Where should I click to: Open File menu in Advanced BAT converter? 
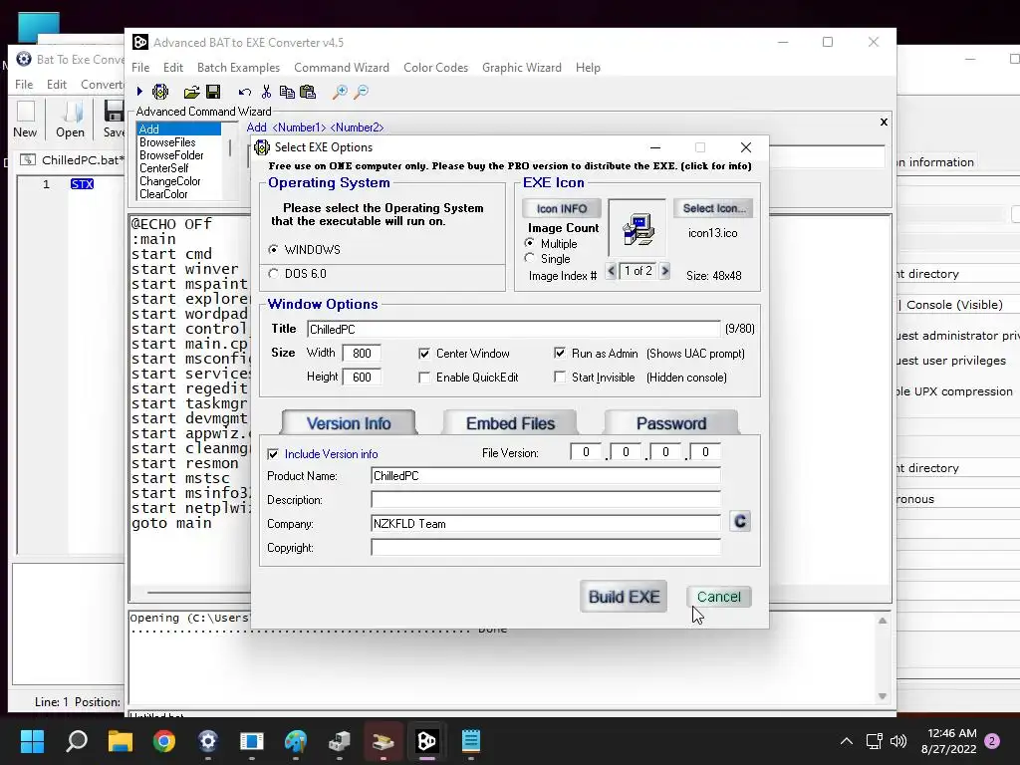tap(140, 68)
